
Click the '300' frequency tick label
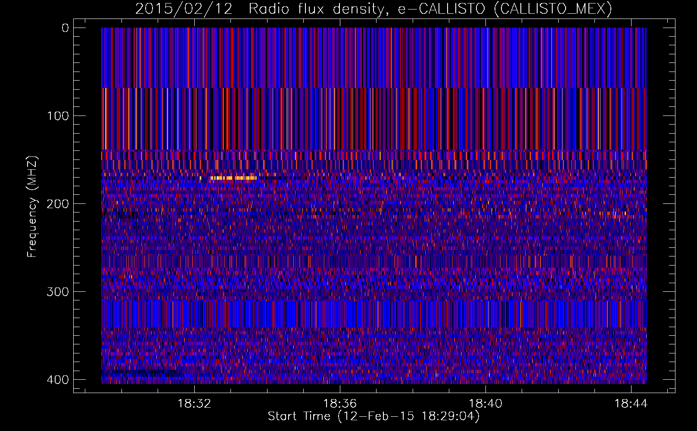click(x=58, y=292)
